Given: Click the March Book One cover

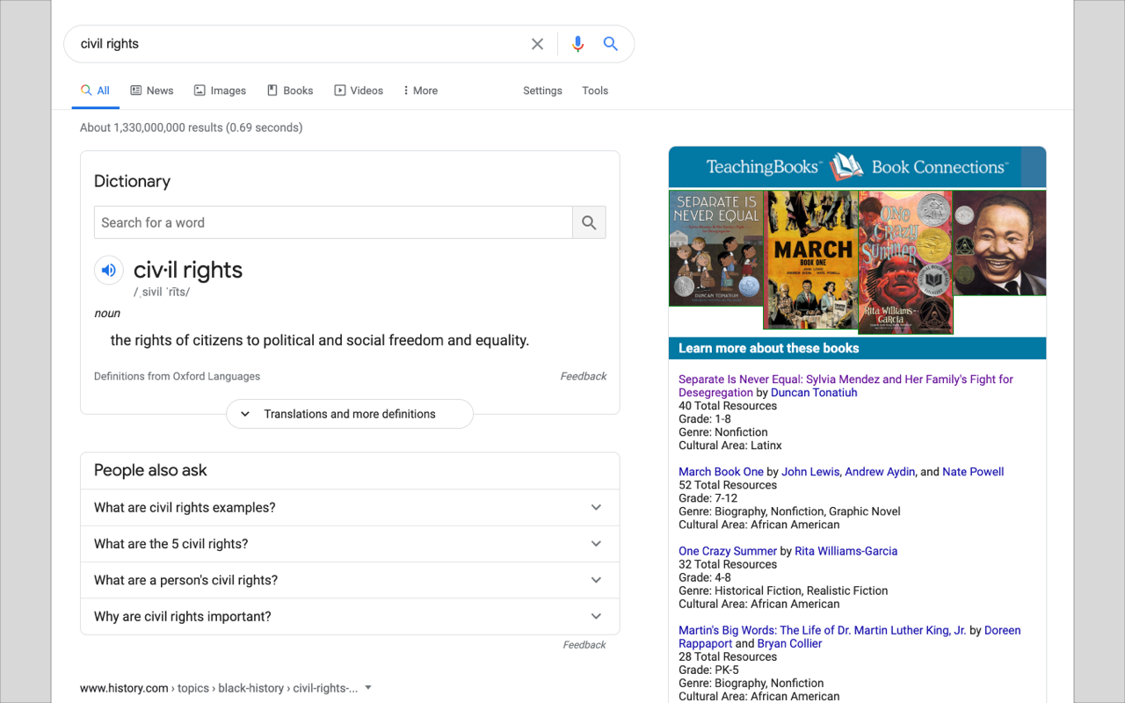Looking at the screenshot, I should (811, 260).
